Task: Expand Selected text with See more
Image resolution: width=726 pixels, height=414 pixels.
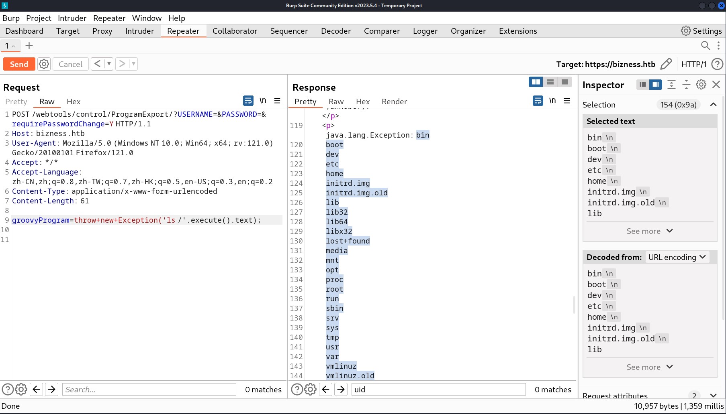Action: (x=650, y=231)
